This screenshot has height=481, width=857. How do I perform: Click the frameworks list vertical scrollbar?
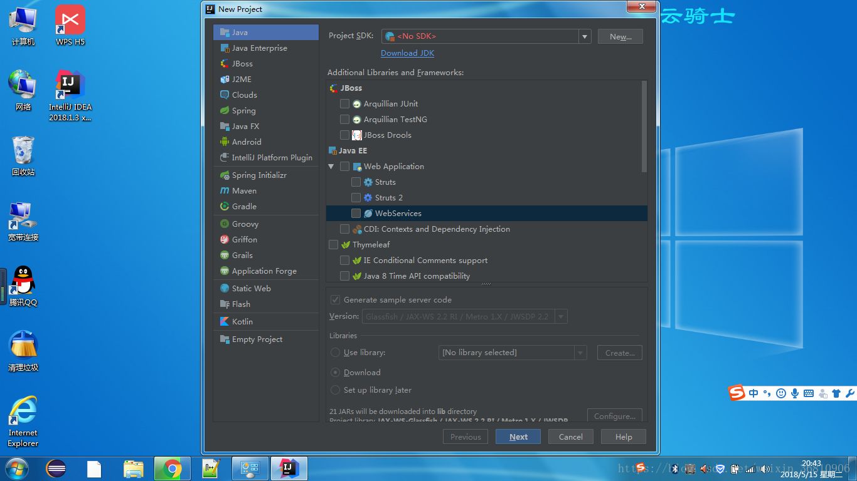[644, 127]
